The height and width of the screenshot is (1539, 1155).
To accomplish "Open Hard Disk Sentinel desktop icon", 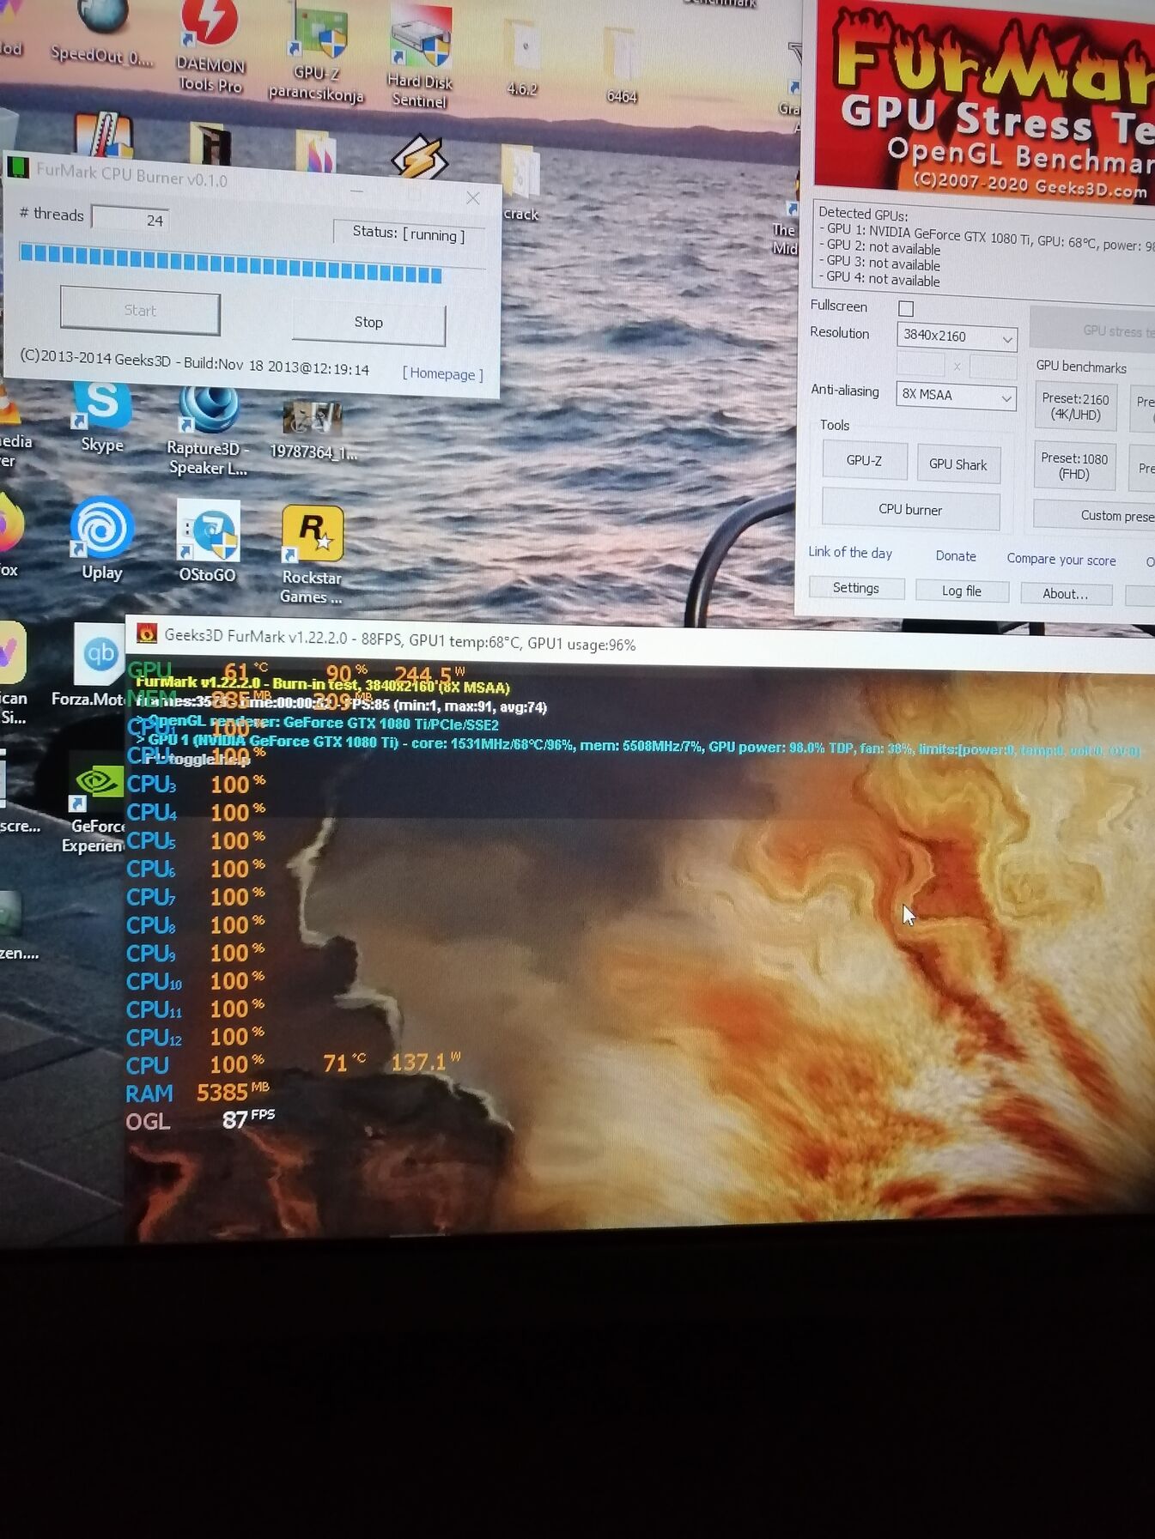I will click(420, 57).
